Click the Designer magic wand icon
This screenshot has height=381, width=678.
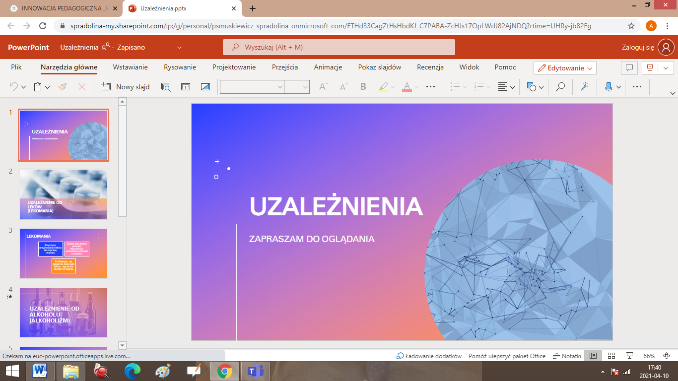584,87
